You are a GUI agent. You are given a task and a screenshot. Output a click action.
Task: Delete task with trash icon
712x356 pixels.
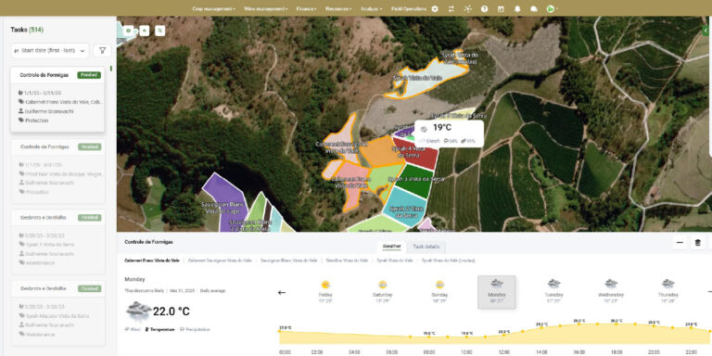click(698, 243)
